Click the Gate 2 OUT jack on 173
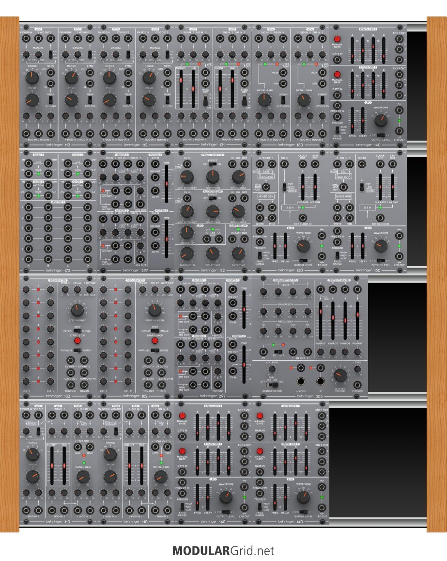The image size is (447, 561). point(88,163)
